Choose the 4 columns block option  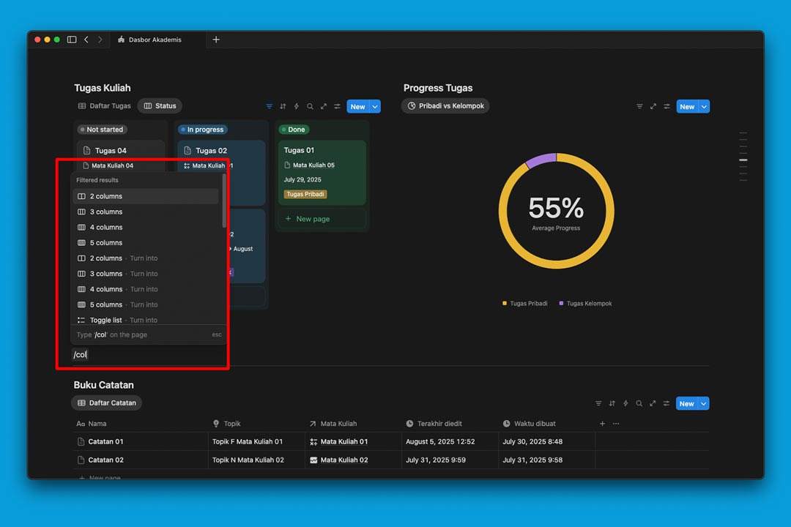click(146, 228)
